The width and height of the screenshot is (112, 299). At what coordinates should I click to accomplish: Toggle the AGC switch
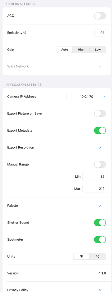(100, 16)
